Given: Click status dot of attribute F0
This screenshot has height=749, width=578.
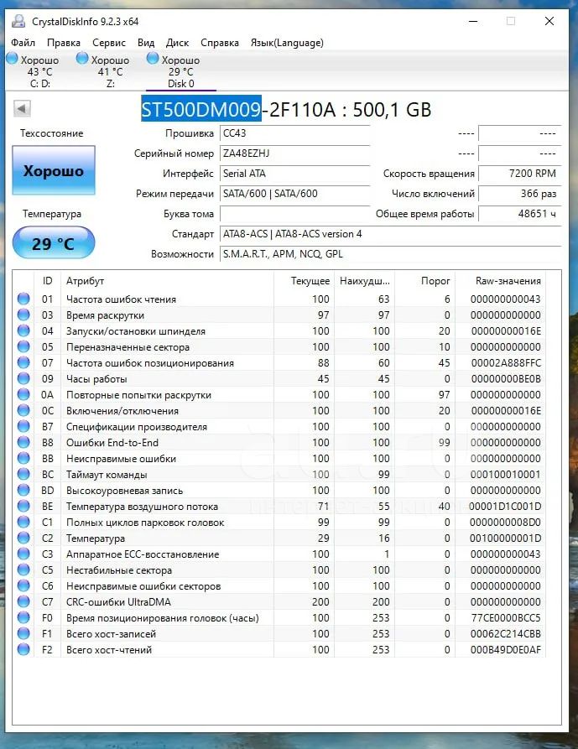Looking at the screenshot, I should click(x=23, y=617).
